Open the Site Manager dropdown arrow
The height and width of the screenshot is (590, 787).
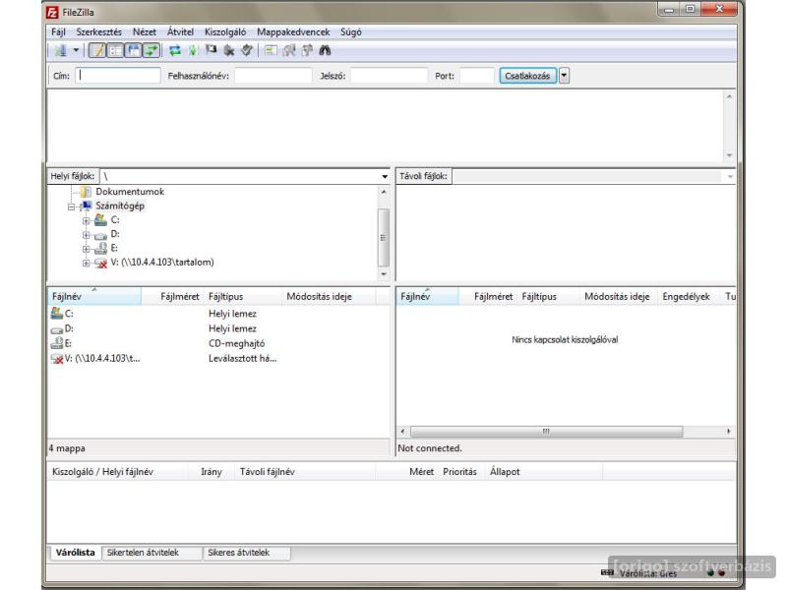tap(77, 50)
